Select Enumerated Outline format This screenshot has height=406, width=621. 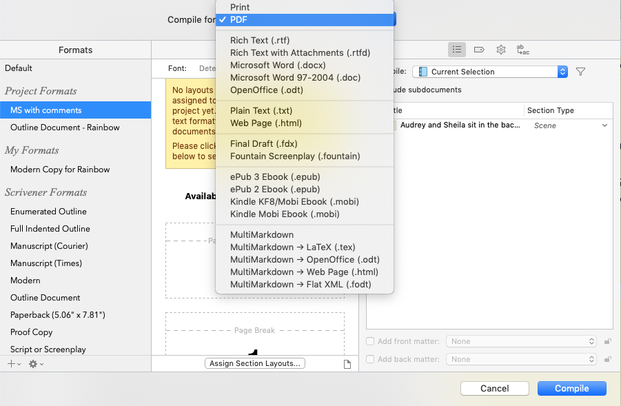(75, 212)
